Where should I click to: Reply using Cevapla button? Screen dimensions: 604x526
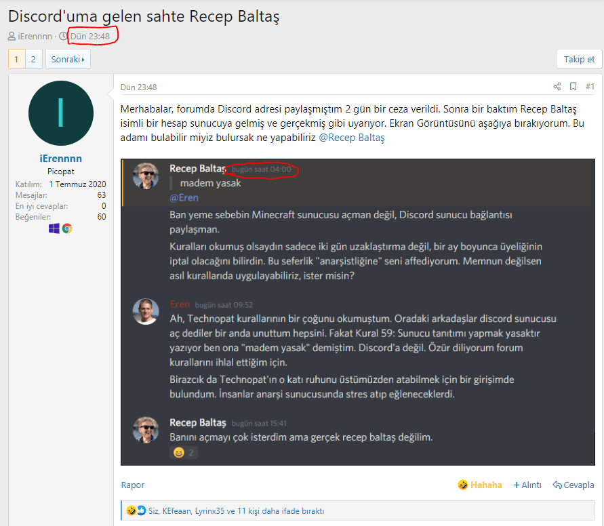pyautogui.click(x=573, y=485)
